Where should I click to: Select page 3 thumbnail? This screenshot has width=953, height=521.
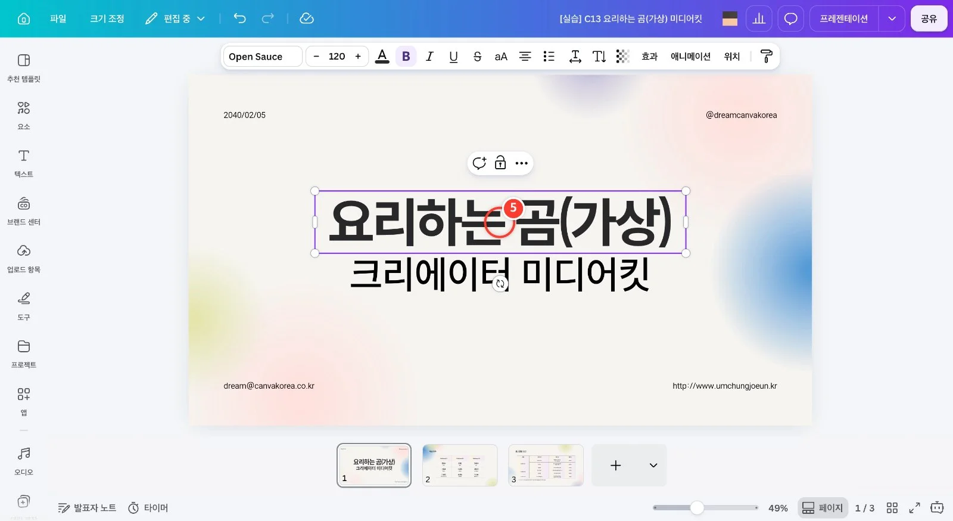[546, 466]
